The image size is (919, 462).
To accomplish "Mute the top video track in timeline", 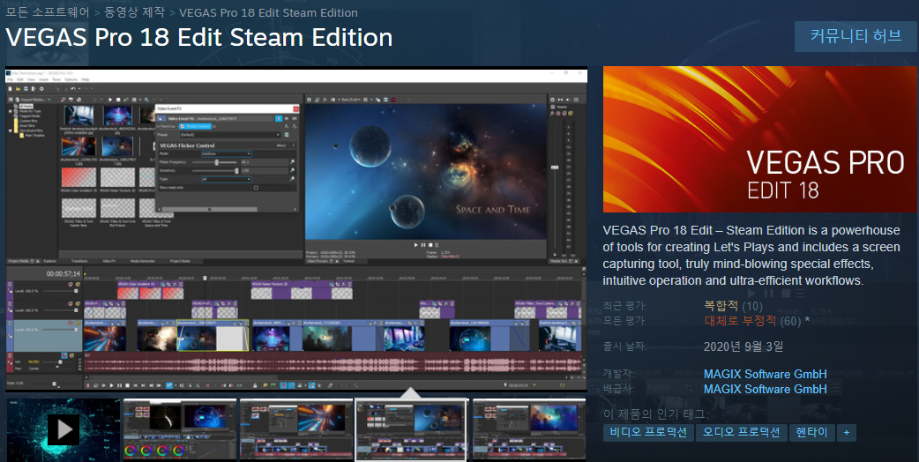I will [x=71, y=285].
